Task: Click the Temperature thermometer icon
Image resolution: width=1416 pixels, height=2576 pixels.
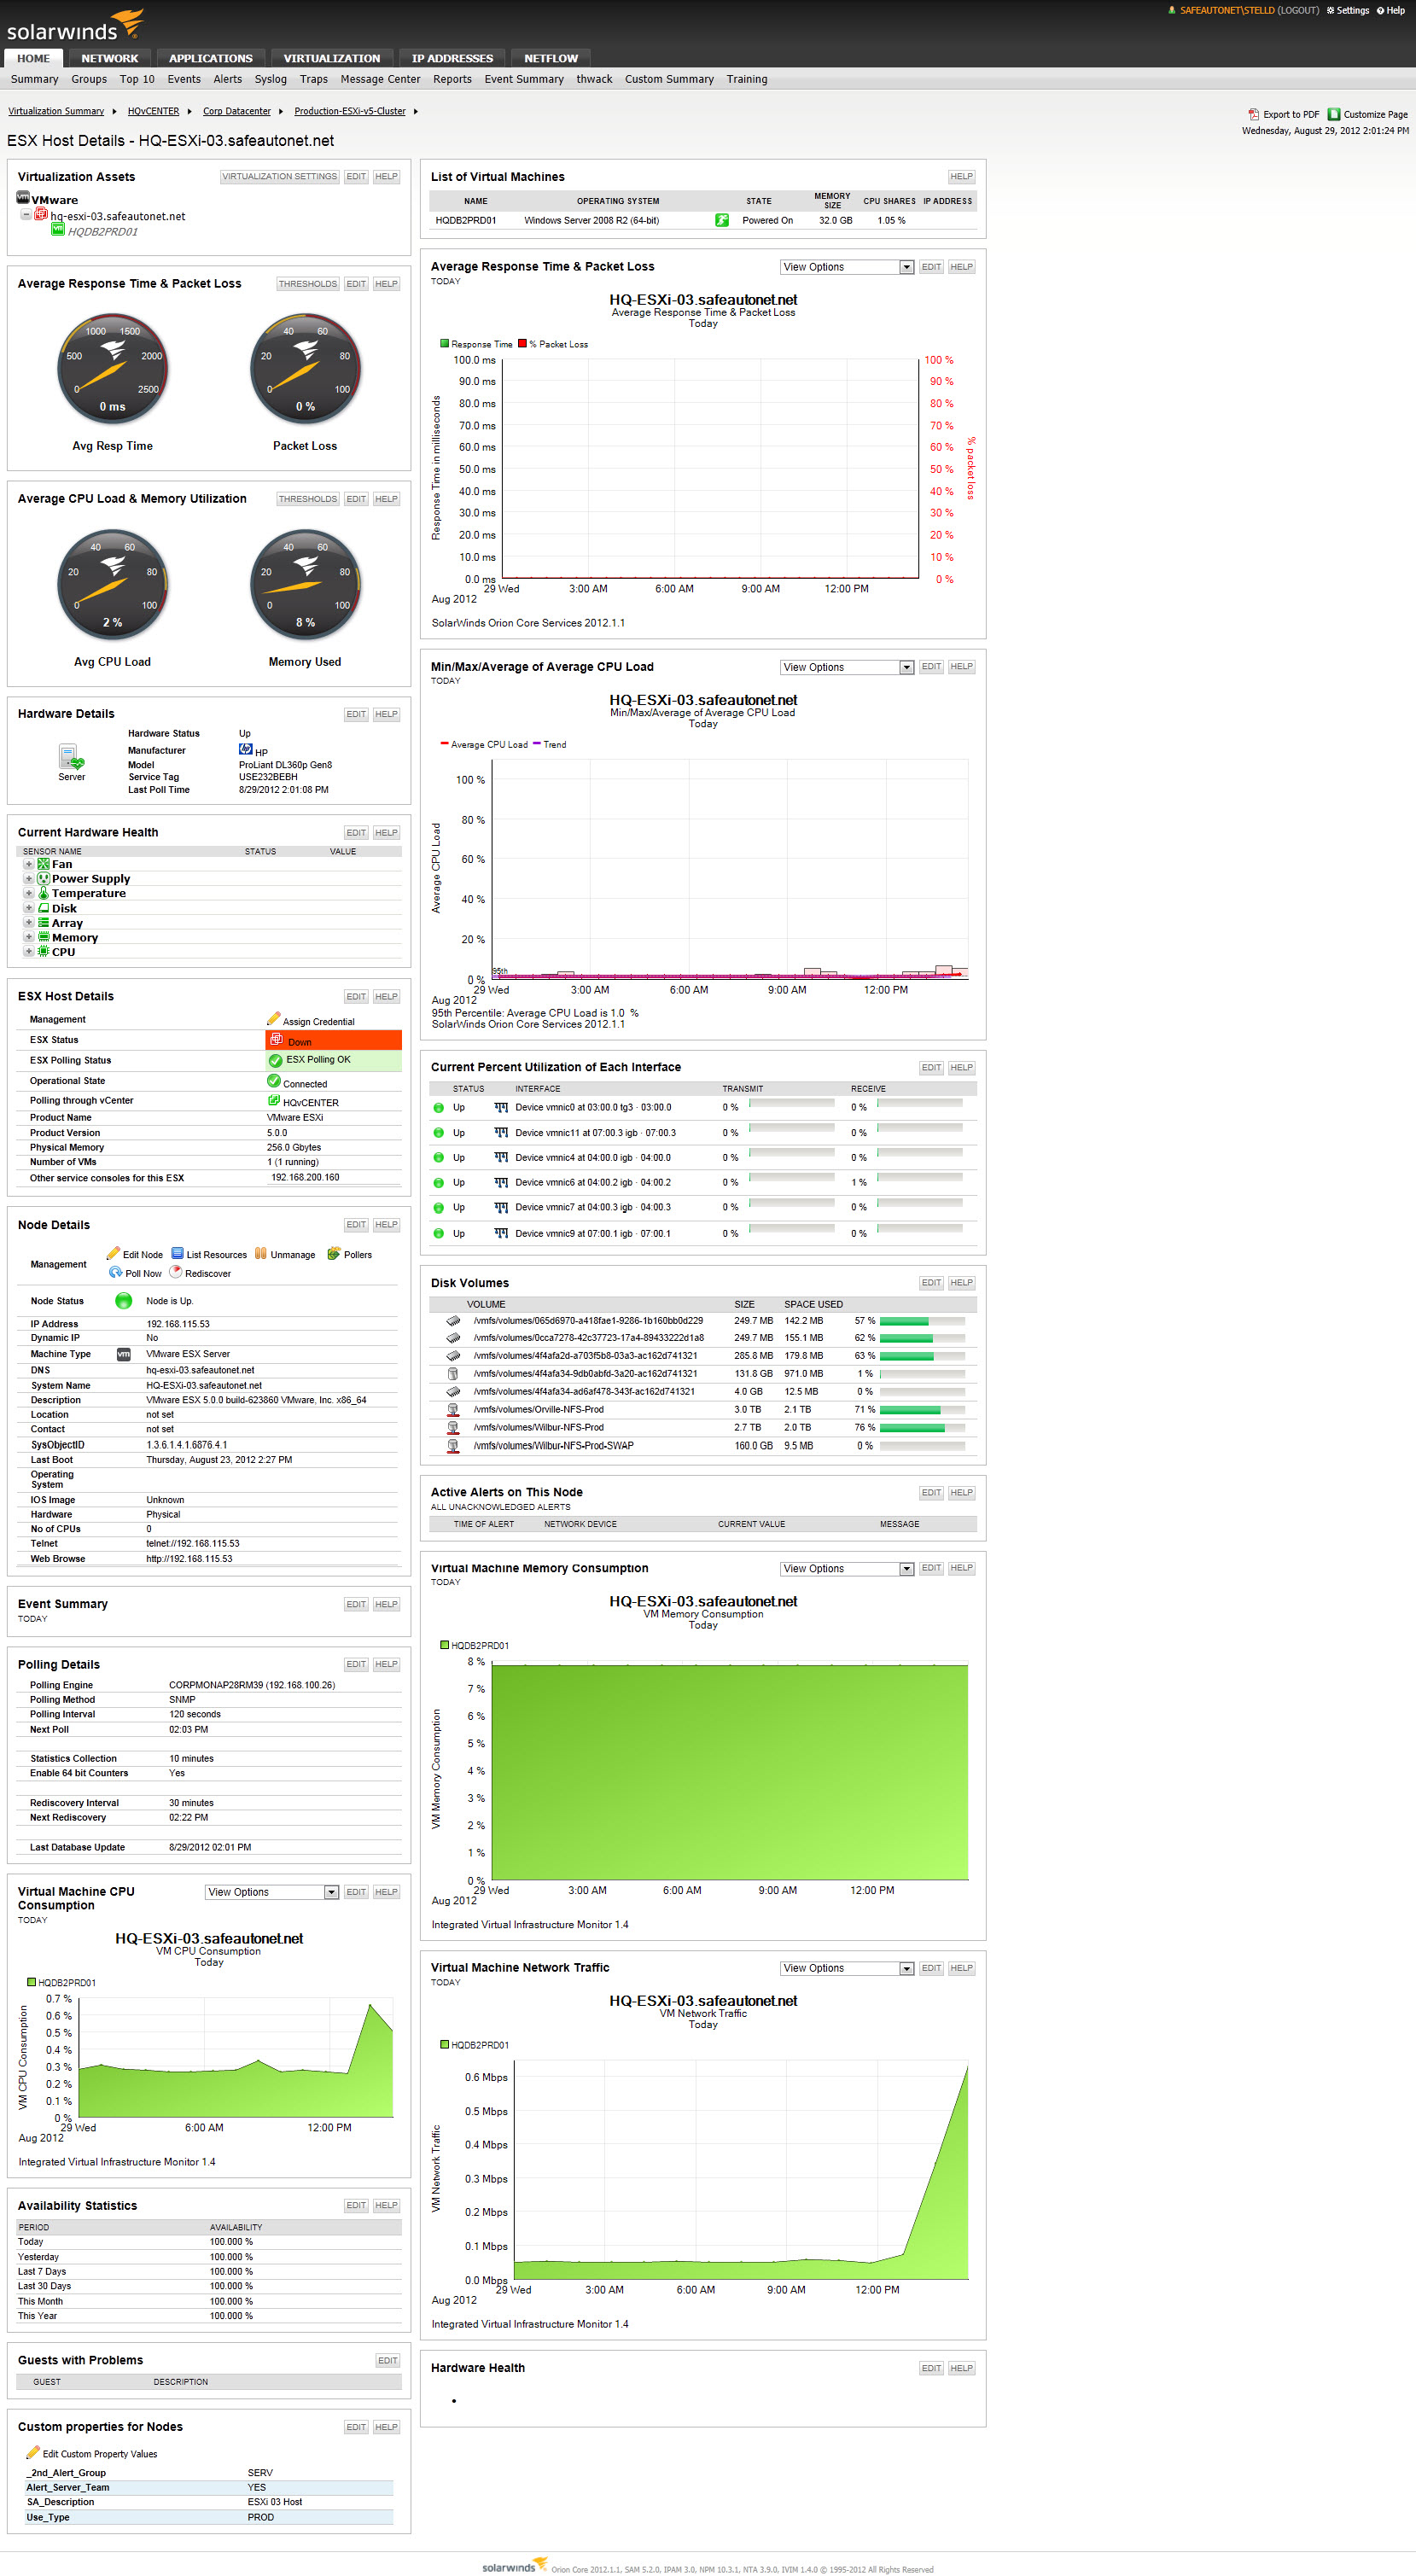Action: pyautogui.click(x=43, y=893)
